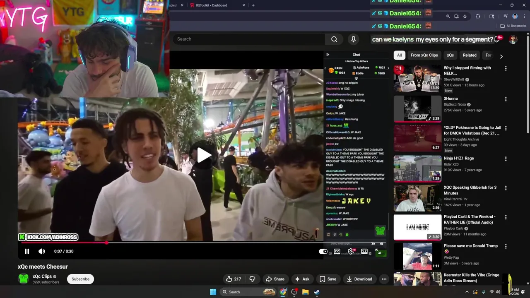Viewport: 530px width, 298px height.
Task: Open the Windows notification bell in tray
Action: point(523,292)
